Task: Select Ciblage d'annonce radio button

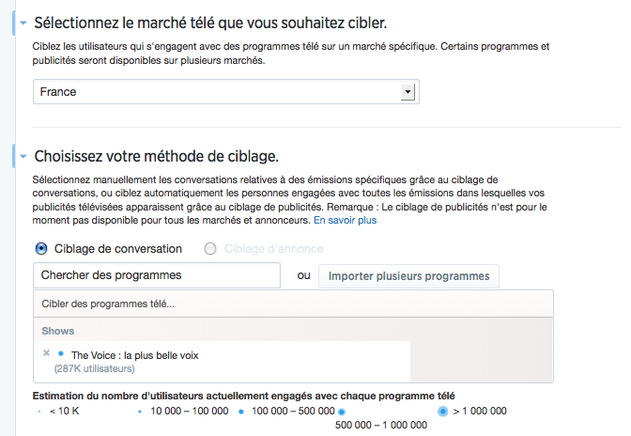Action: [210, 249]
